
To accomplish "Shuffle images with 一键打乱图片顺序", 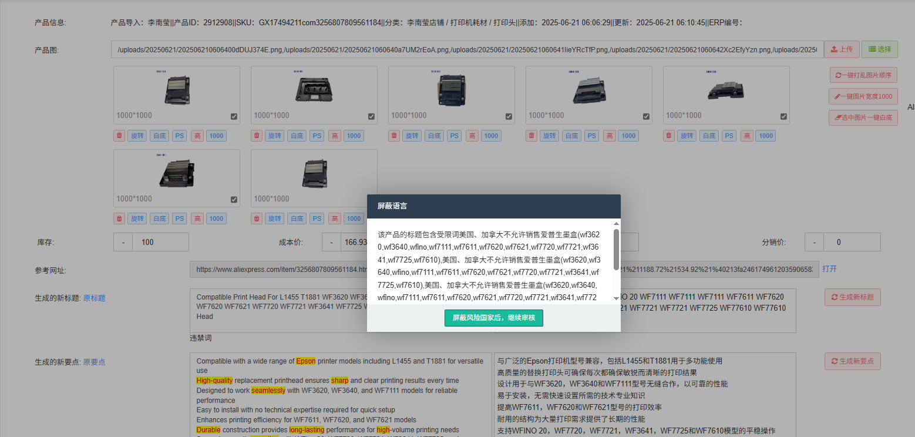I will point(863,75).
